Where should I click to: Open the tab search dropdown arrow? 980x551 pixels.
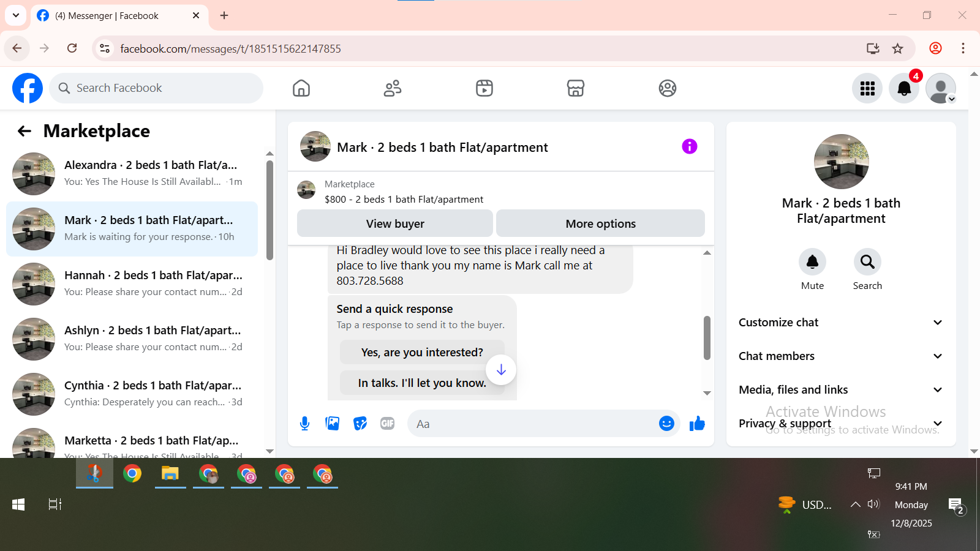click(x=16, y=15)
